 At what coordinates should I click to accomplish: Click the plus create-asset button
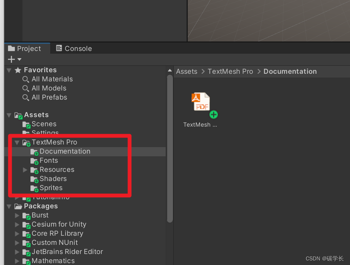(11, 59)
